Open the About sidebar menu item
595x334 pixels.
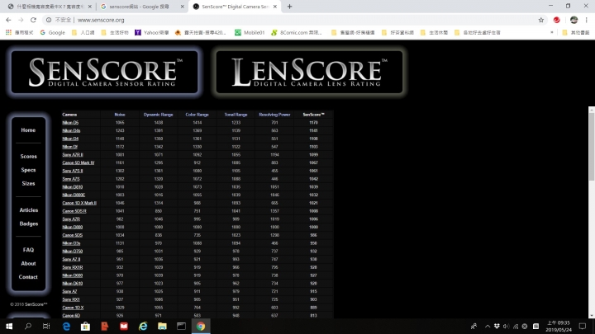[x=28, y=263]
